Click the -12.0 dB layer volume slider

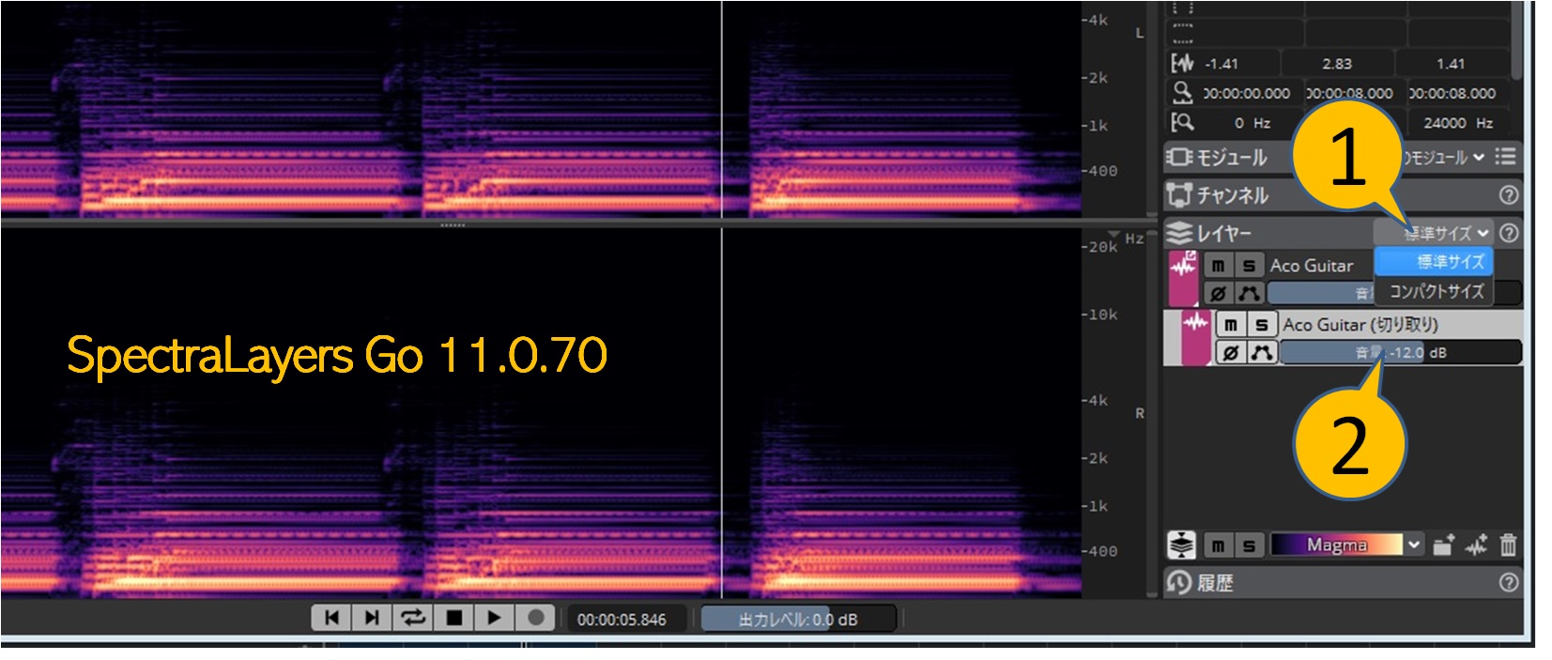click(x=1400, y=353)
